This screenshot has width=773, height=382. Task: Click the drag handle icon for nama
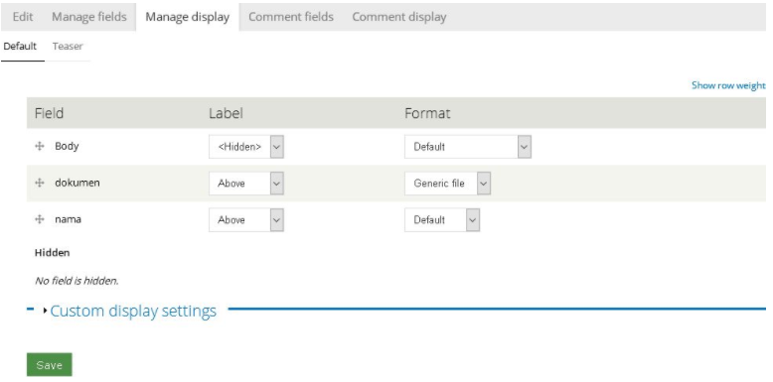[40, 219]
